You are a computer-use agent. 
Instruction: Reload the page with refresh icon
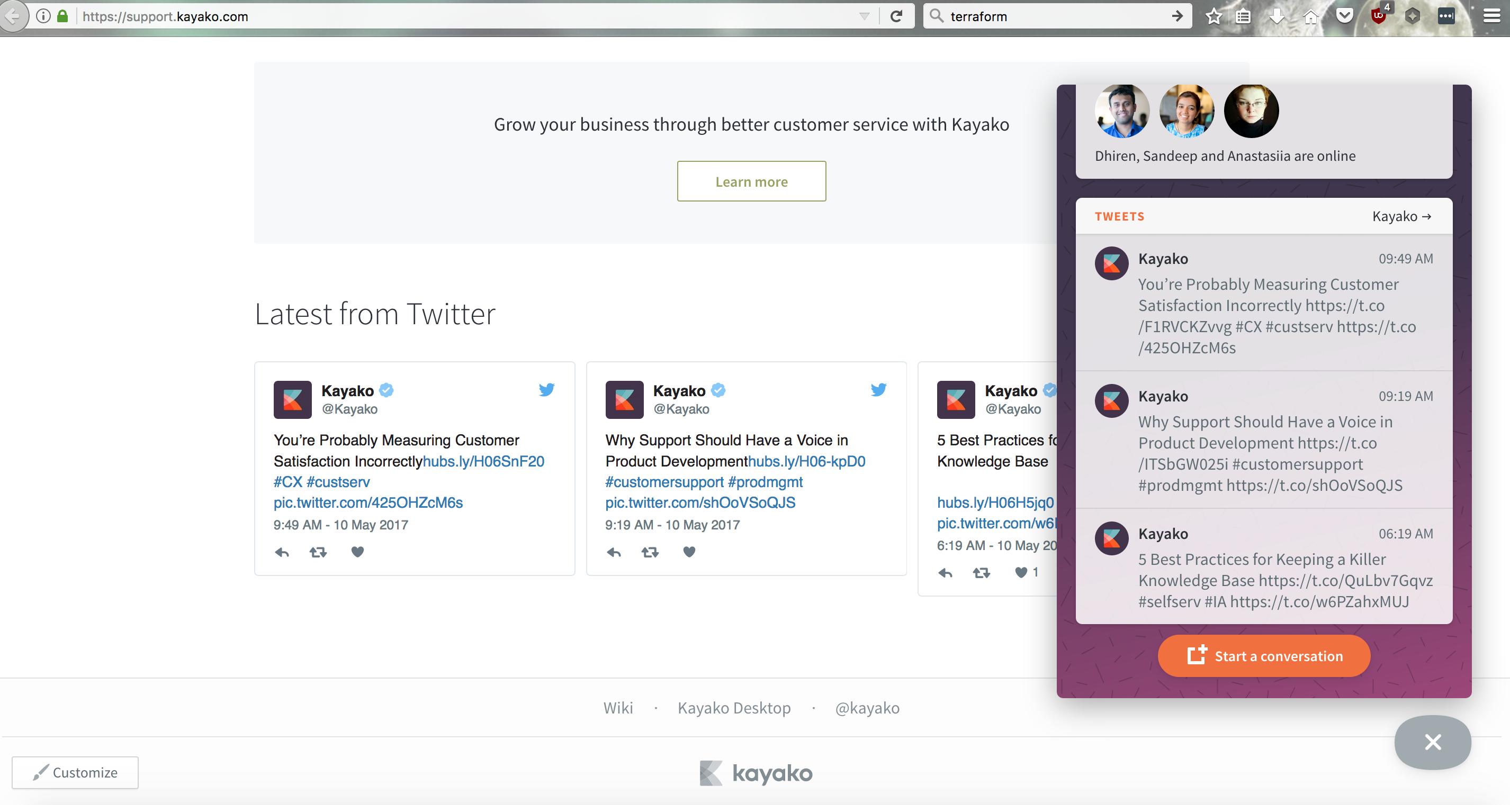[896, 16]
